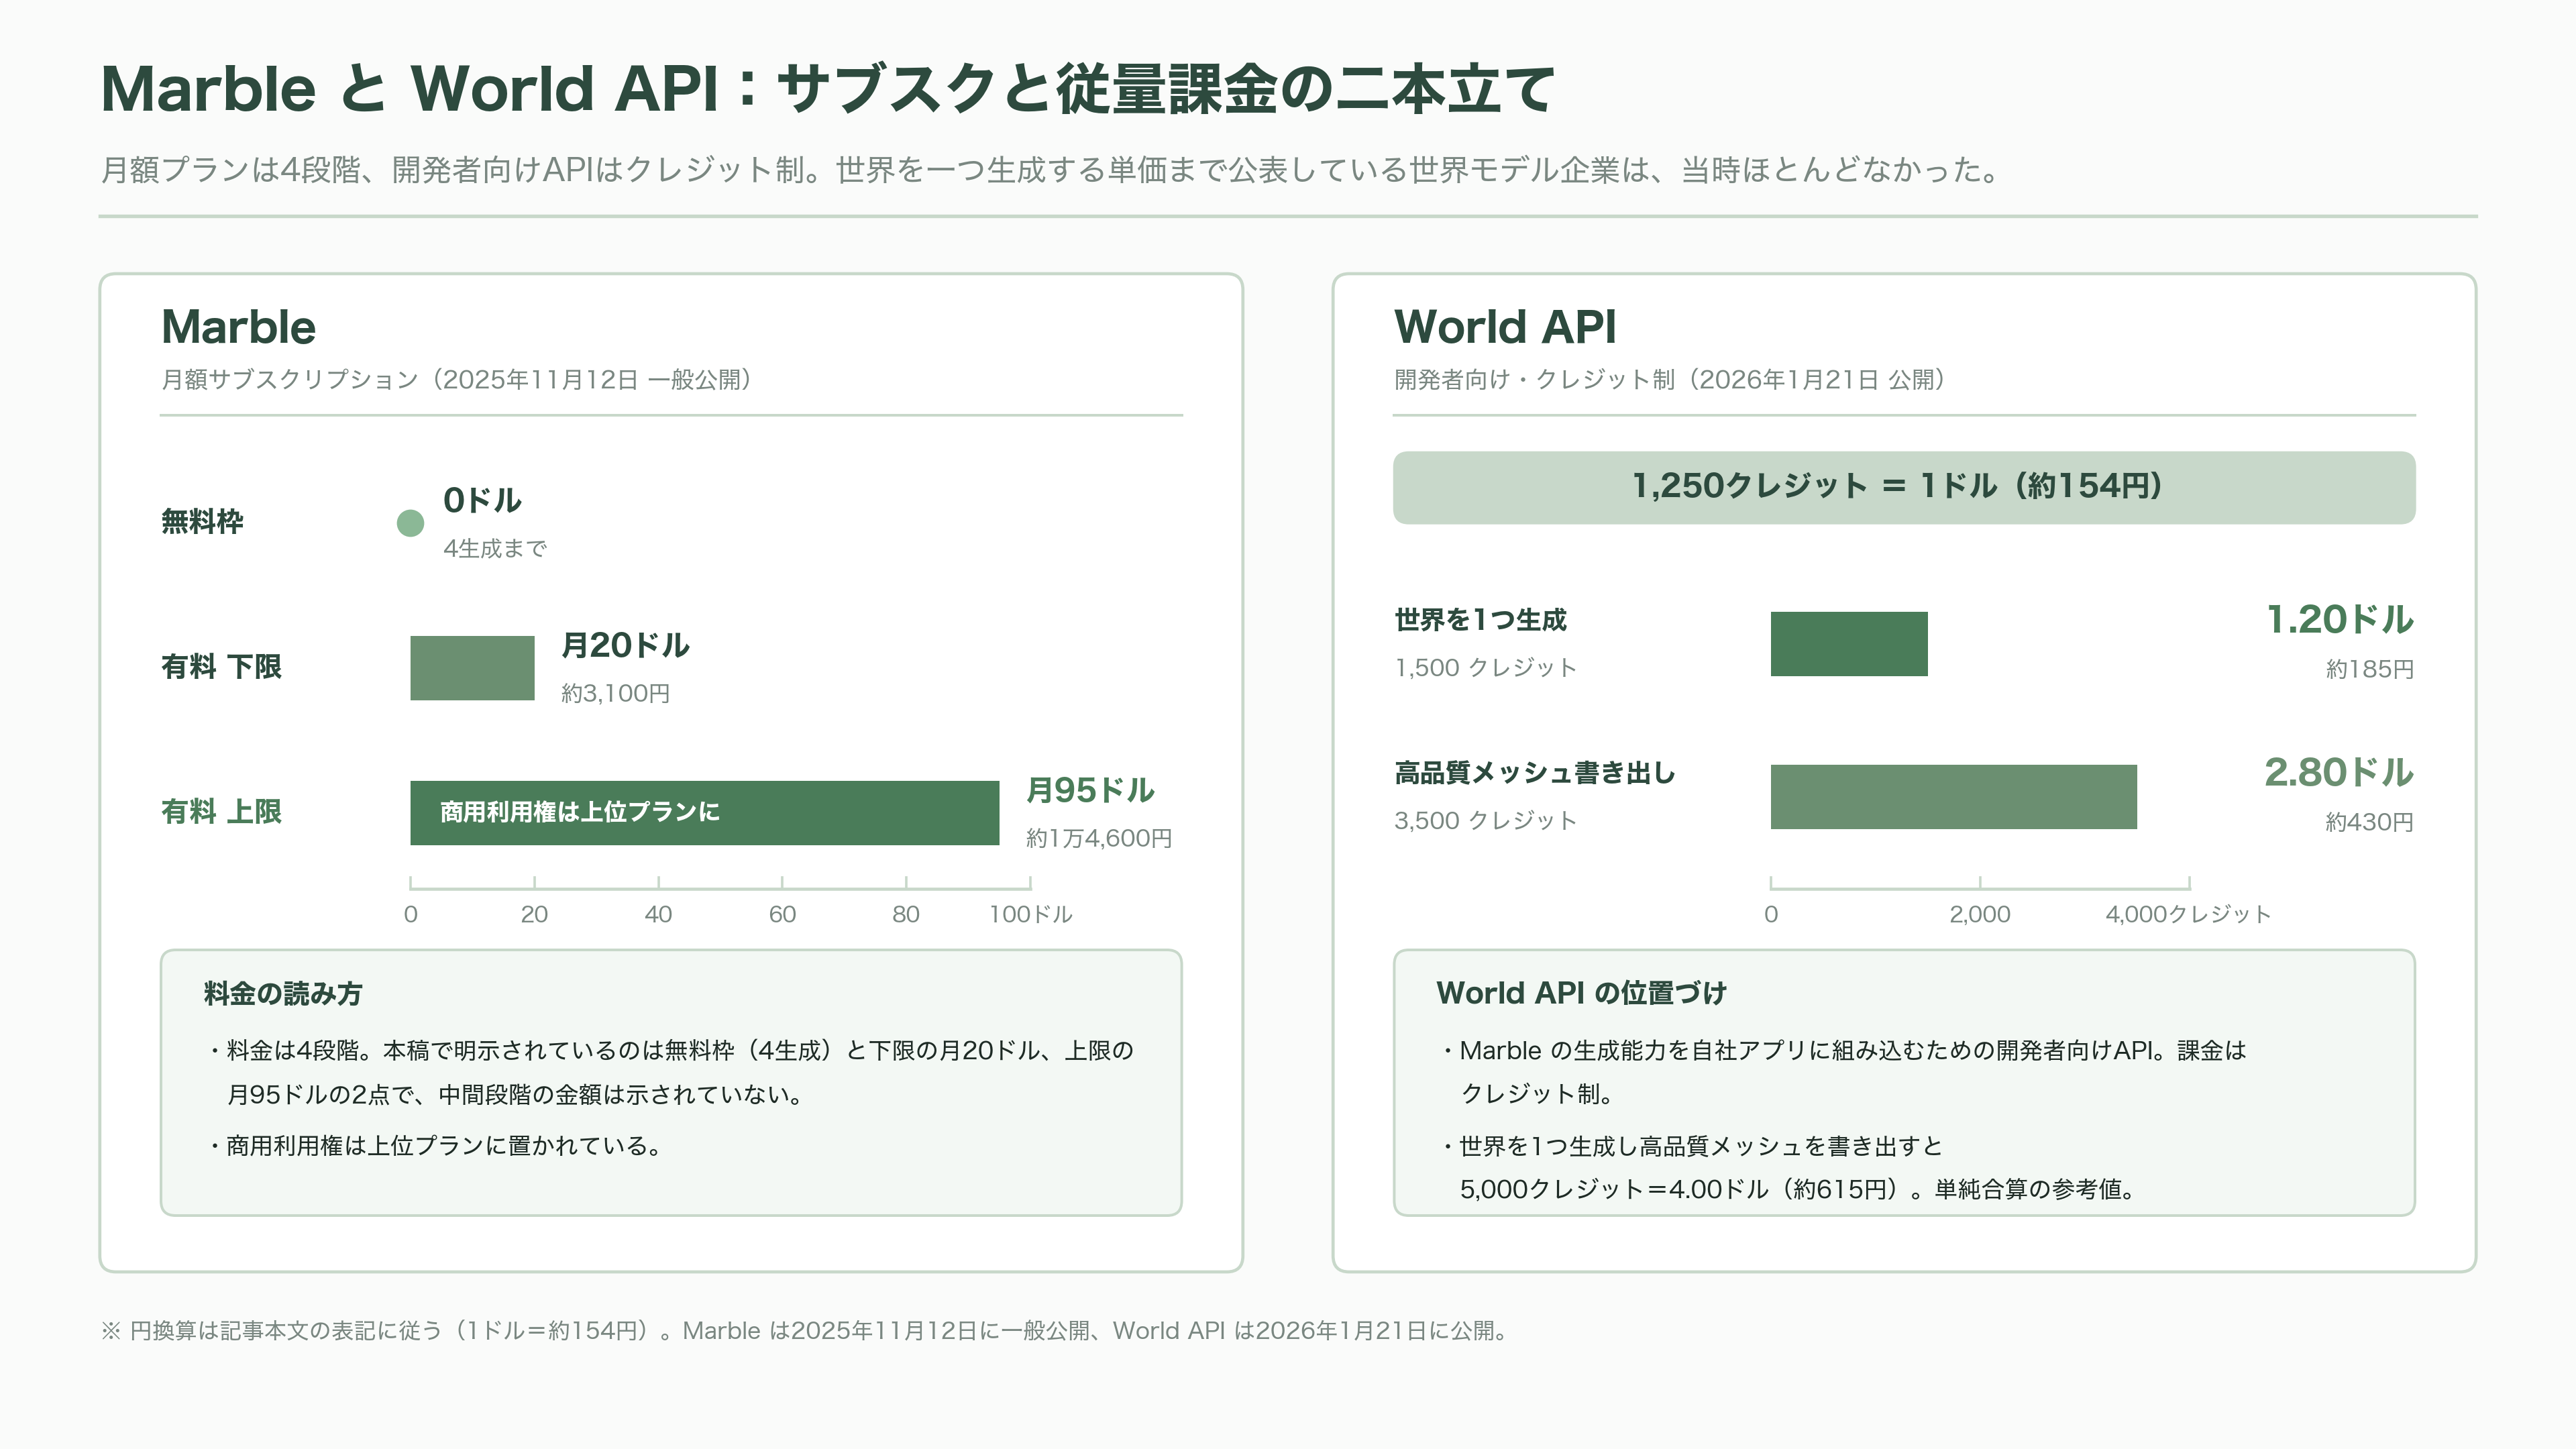Click the 約185円 conversion text
The image size is (2576, 1449).
tap(2369, 669)
